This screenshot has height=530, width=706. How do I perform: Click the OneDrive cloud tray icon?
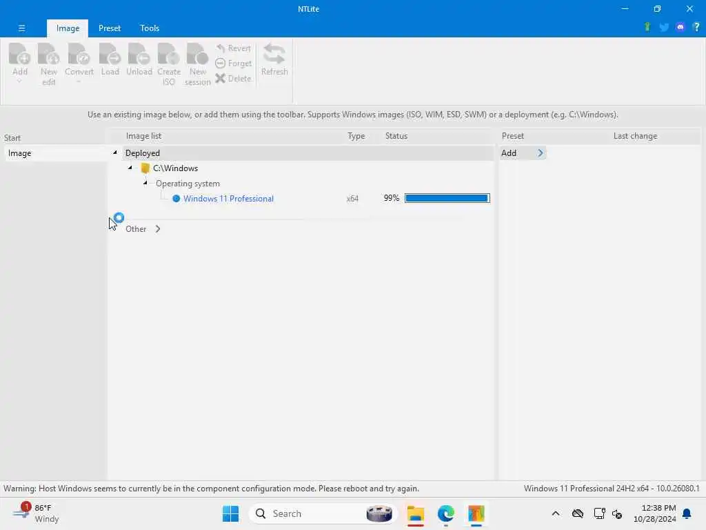point(578,513)
